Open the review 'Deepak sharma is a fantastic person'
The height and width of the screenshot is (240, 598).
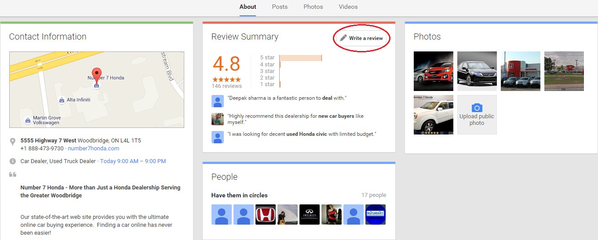[287, 98]
